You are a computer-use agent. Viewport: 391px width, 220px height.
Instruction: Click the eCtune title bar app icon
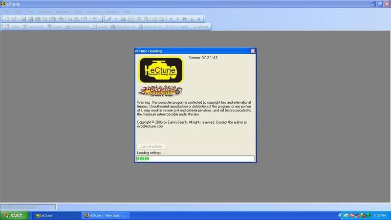[3, 4]
